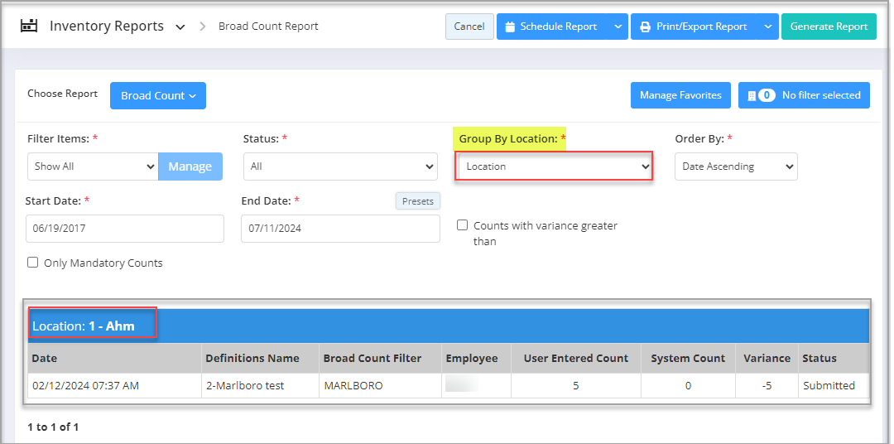This screenshot has width=894, height=444.
Task: Click the Cancel button
Action: [x=469, y=27]
